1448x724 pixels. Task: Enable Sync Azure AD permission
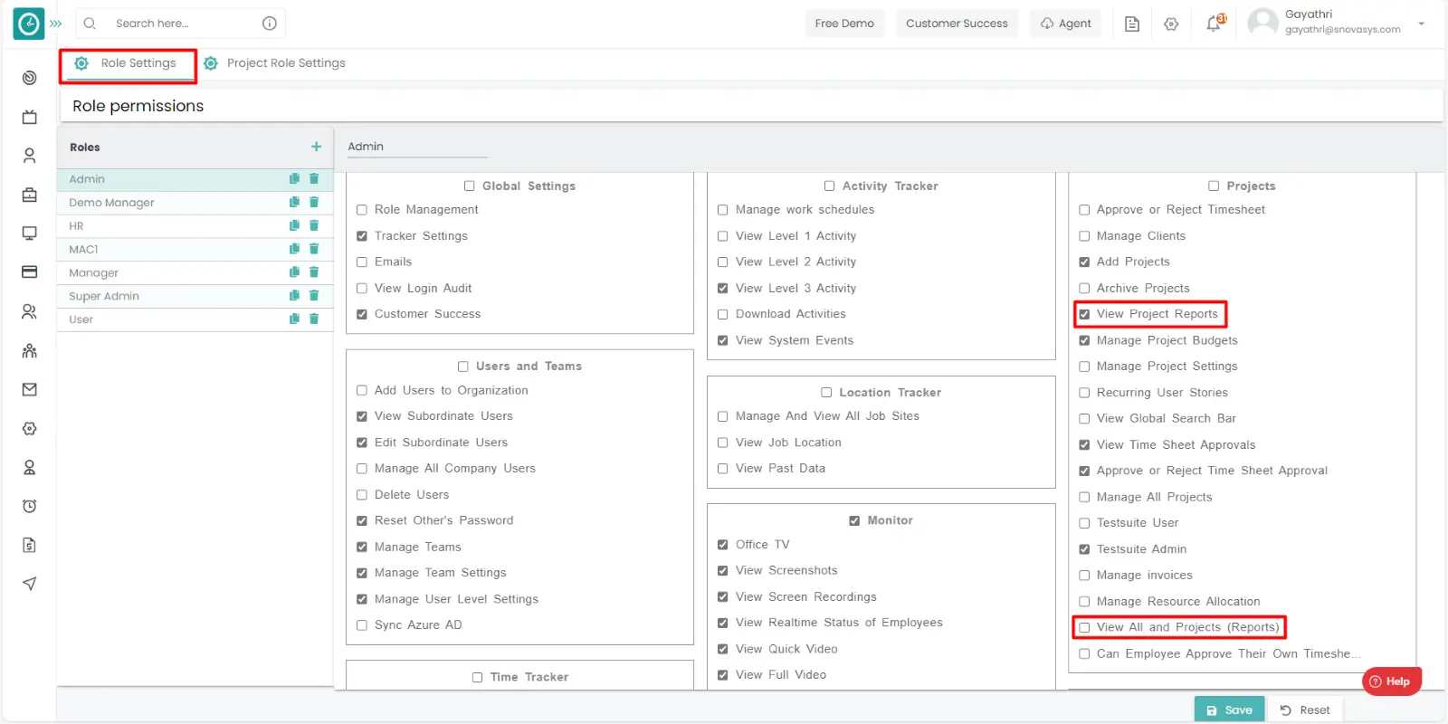[362, 625]
